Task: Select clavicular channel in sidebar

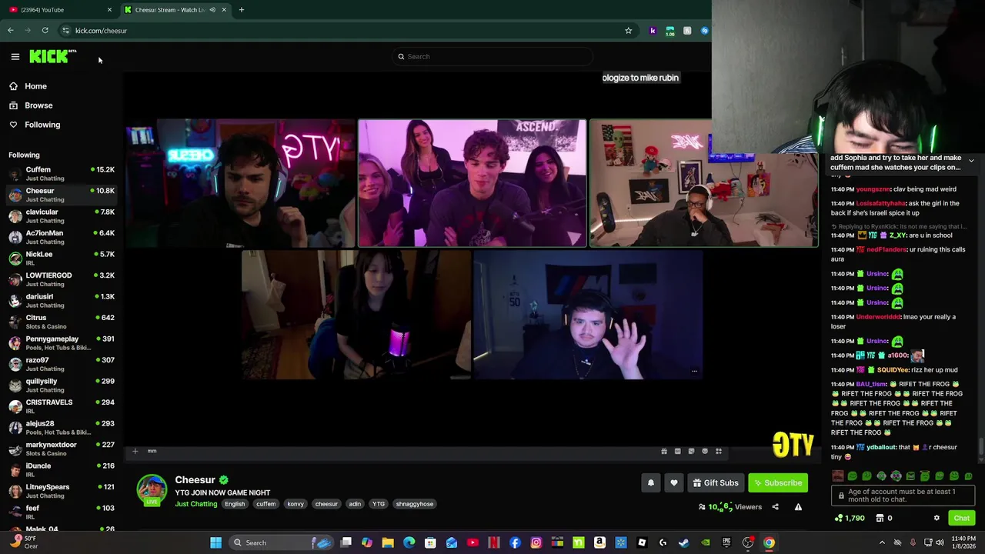Action: pyautogui.click(x=62, y=215)
